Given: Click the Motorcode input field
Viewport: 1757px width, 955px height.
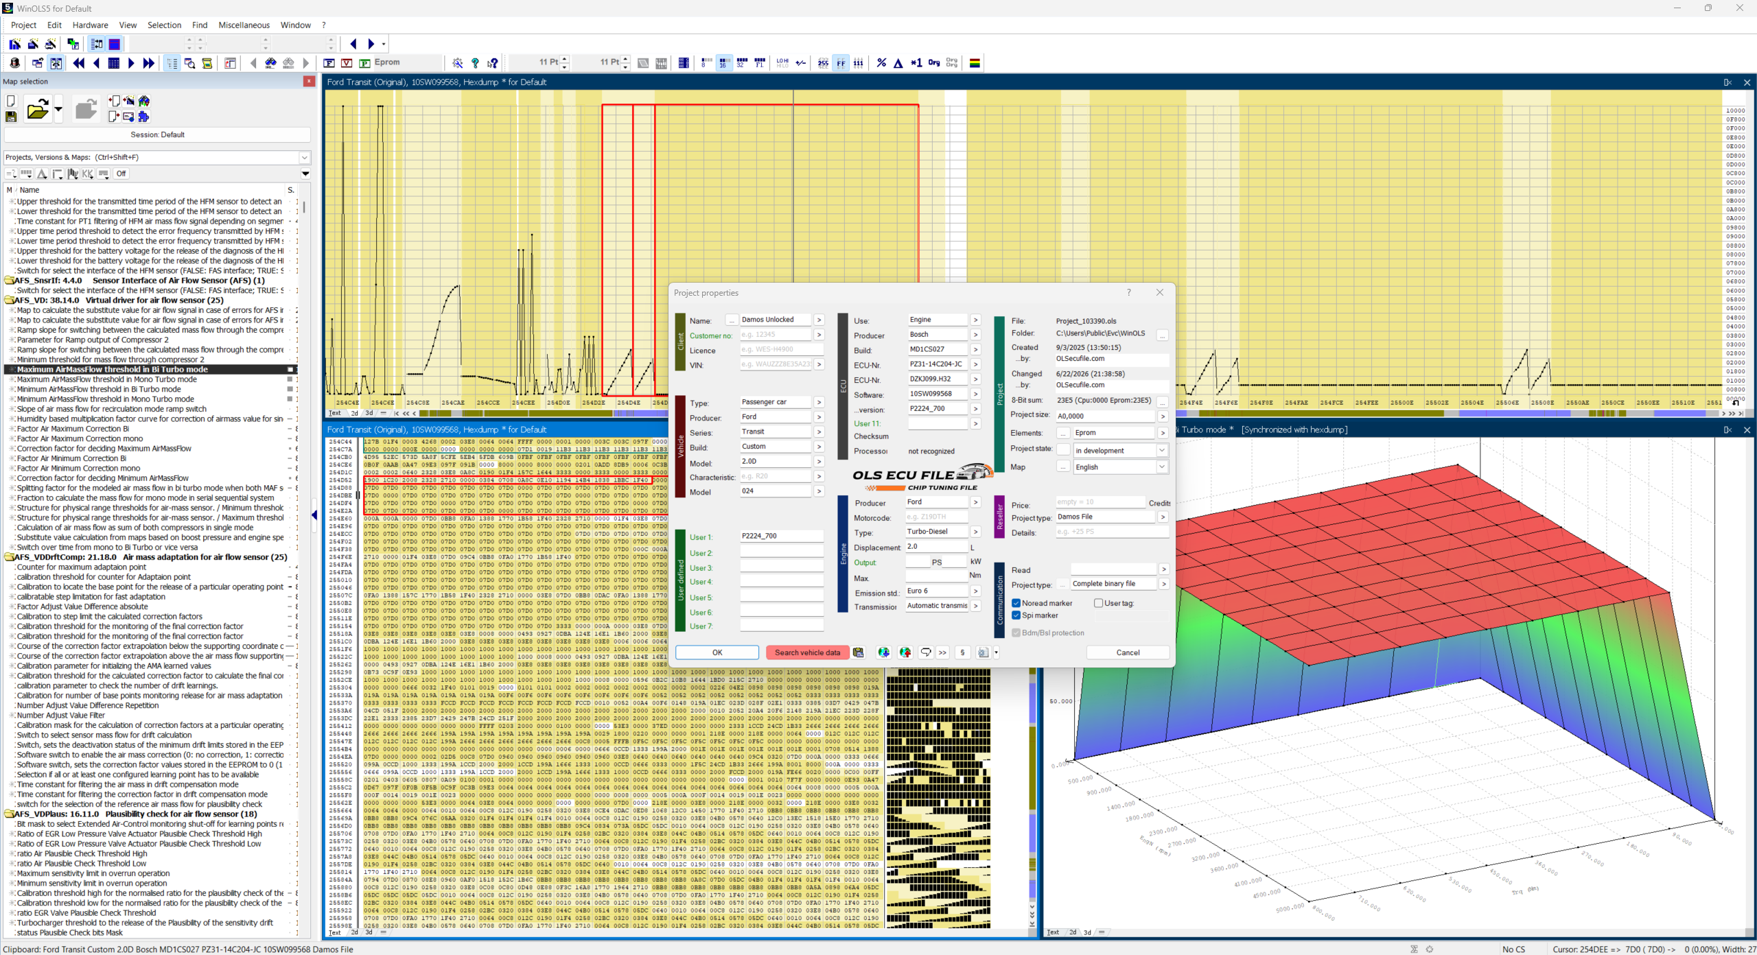Looking at the screenshot, I should (937, 517).
